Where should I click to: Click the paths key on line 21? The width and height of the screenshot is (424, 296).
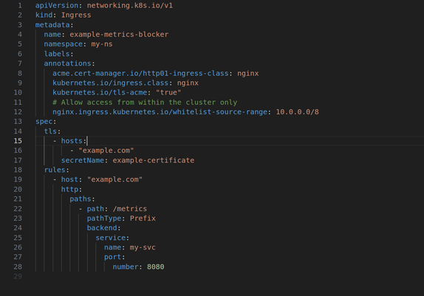tap(81, 199)
